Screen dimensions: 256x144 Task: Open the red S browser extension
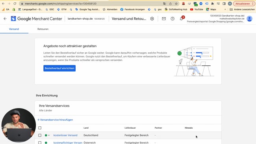[184, 4]
